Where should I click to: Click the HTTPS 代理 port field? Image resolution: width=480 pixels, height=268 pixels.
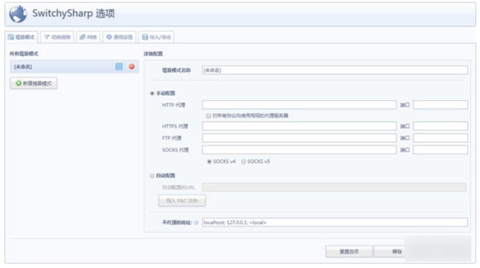[x=440, y=126]
